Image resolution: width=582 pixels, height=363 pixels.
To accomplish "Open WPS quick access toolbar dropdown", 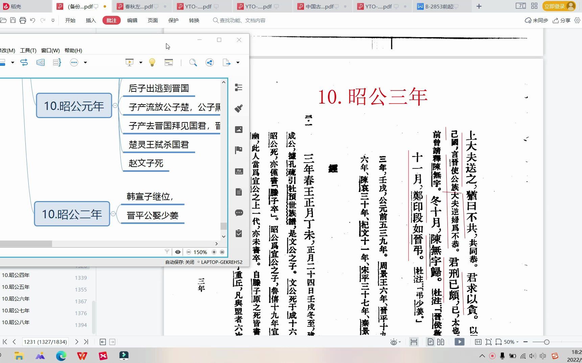I will pos(53,21).
